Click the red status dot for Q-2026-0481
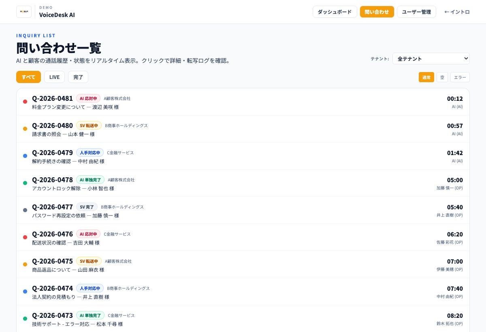 [x=25, y=102]
